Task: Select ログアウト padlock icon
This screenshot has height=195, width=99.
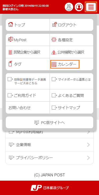Action: coord(55,24)
